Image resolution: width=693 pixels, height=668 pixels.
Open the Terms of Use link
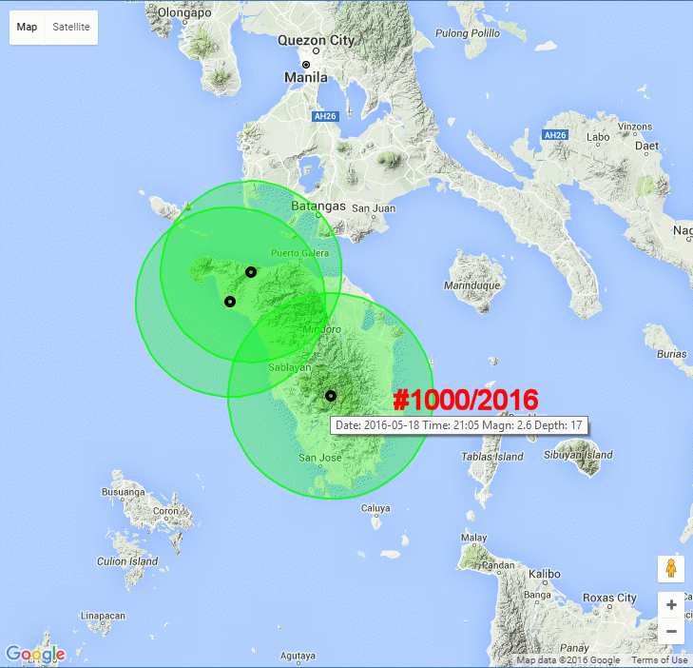pos(660,660)
